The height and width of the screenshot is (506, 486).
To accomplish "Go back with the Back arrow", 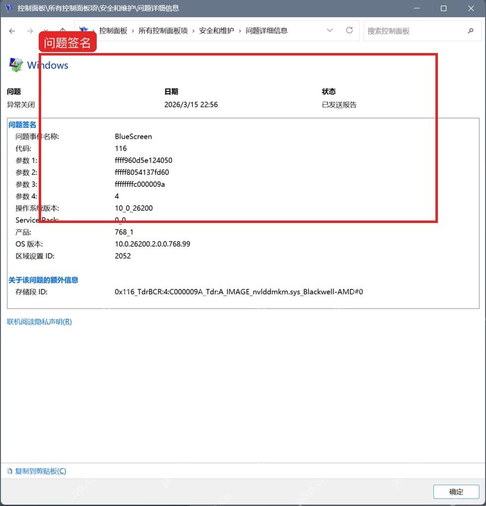I will point(12,31).
